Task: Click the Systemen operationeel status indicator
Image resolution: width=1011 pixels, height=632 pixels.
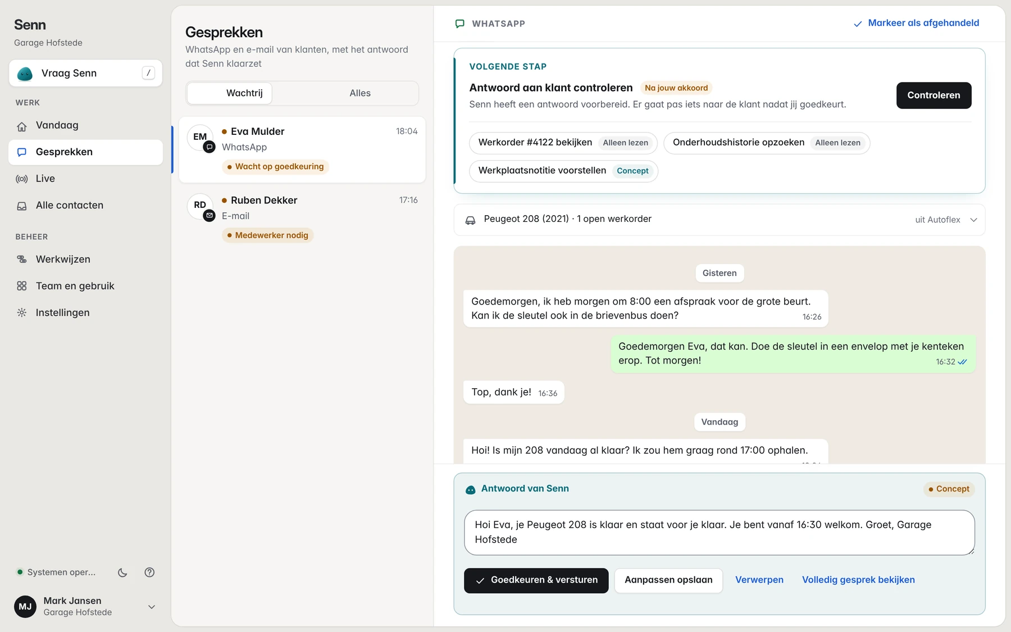Action: click(x=56, y=572)
